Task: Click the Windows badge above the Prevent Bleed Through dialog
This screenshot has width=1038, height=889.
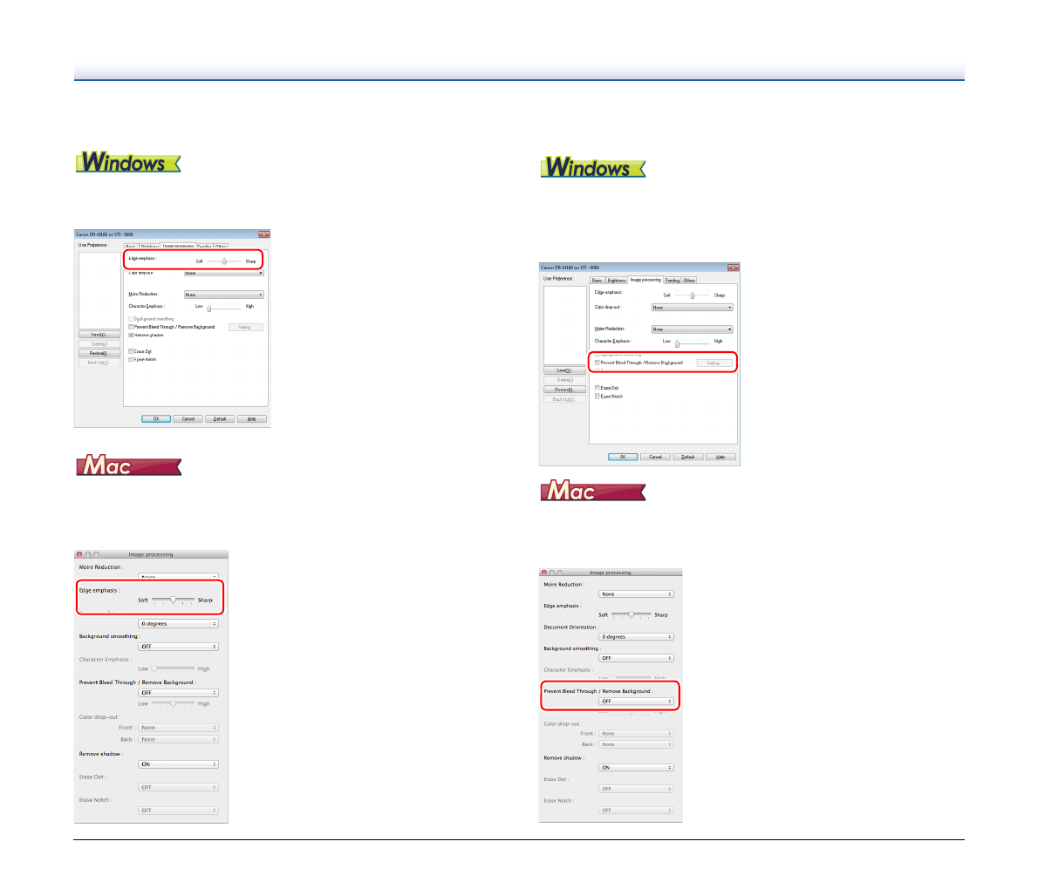Action: [x=592, y=167]
